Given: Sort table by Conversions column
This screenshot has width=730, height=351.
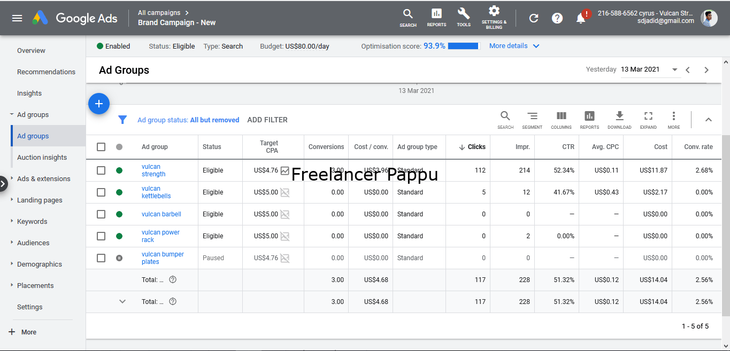Looking at the screenshot, I should (326, 147).
